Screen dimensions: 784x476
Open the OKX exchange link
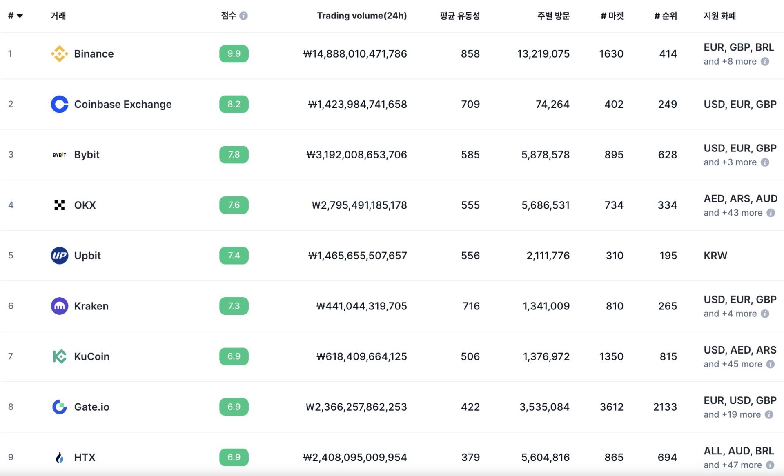click(x=85, y=205)
